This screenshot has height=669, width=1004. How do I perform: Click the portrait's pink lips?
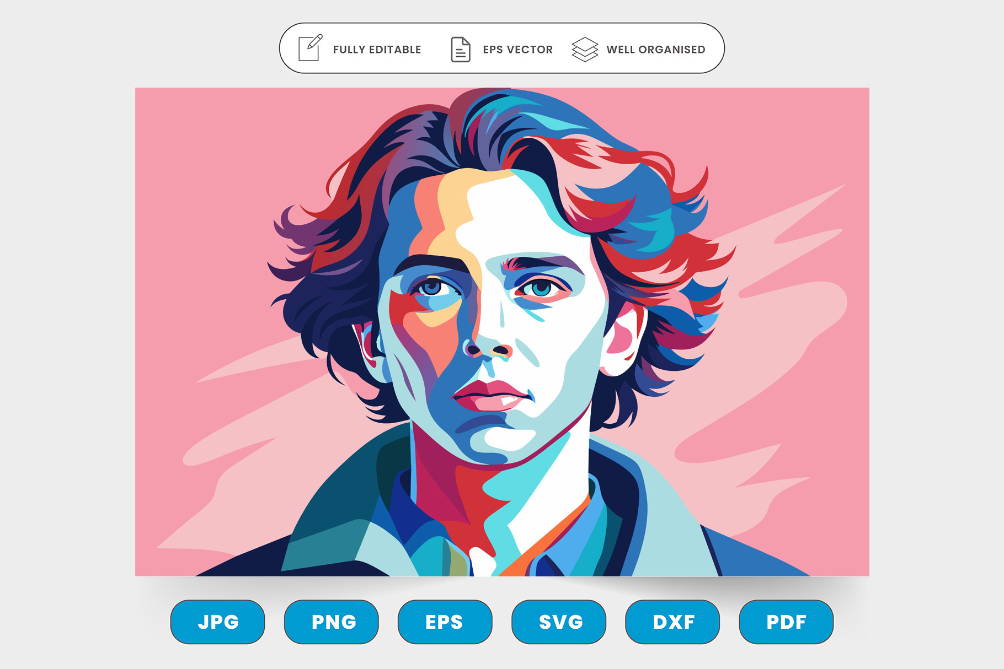tap(489, 396)
